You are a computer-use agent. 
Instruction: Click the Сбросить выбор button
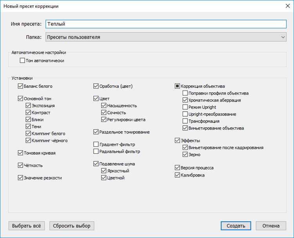pyautogui.click(x=72, y=226)
